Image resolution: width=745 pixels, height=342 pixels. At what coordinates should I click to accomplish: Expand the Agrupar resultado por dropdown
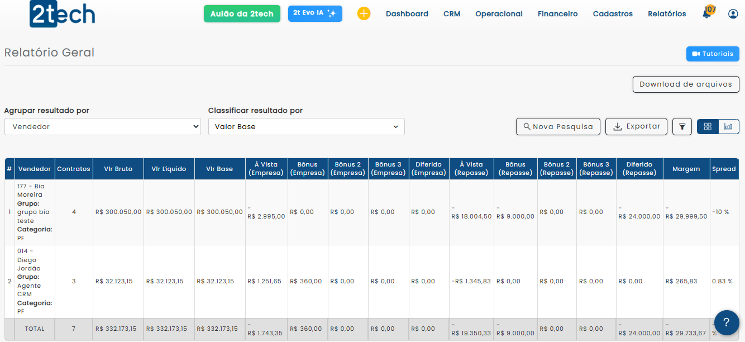[x=102, y=127]
